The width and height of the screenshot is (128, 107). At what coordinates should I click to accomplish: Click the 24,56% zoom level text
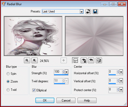44,61
